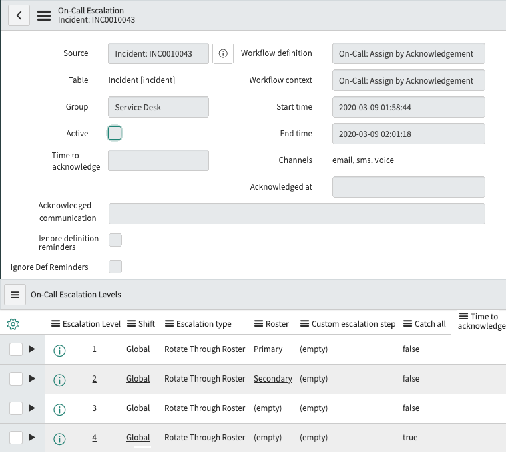Open Global shift link in level 3 row
506x453 pixels.
pos(138,408)
